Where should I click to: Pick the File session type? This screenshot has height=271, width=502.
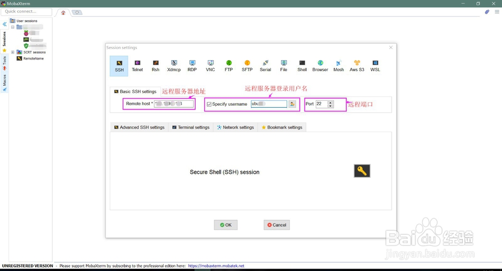[x=284, y=66]
